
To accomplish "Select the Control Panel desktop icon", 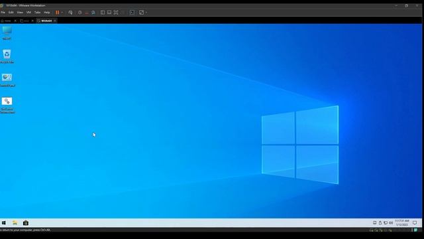I will click(x=7, y=80).
